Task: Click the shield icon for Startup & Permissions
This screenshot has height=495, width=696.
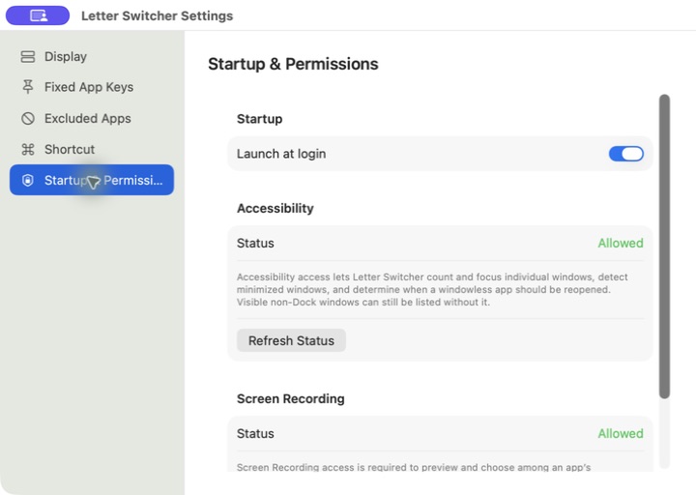Action: 27,180
